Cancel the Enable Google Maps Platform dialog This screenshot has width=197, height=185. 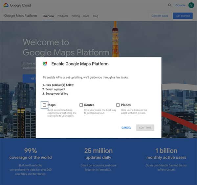[x=126, y=128]
